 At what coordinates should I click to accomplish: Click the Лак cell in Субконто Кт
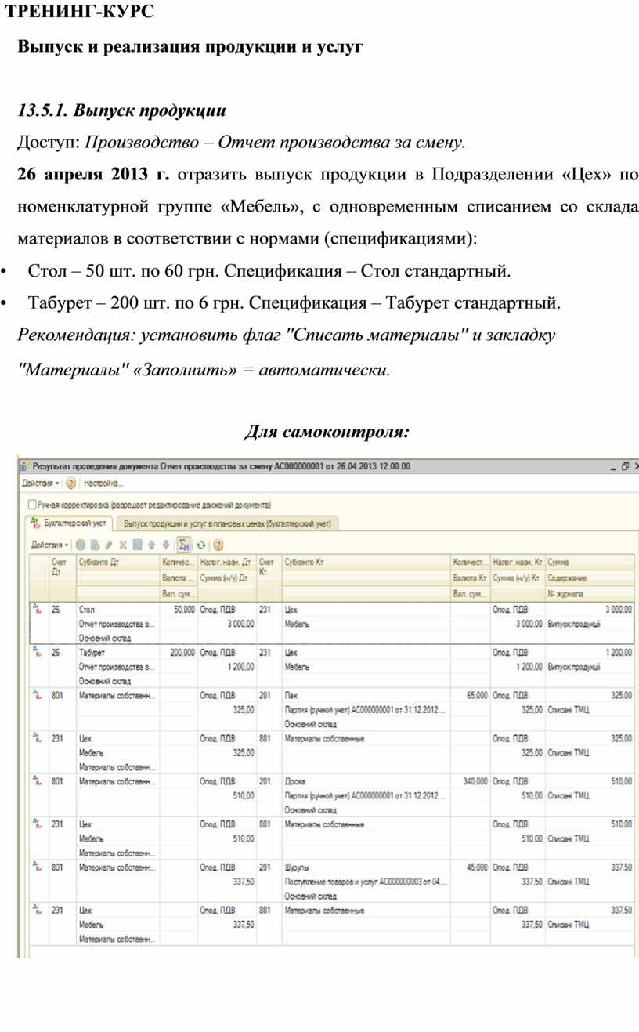[x=366, y=695]
